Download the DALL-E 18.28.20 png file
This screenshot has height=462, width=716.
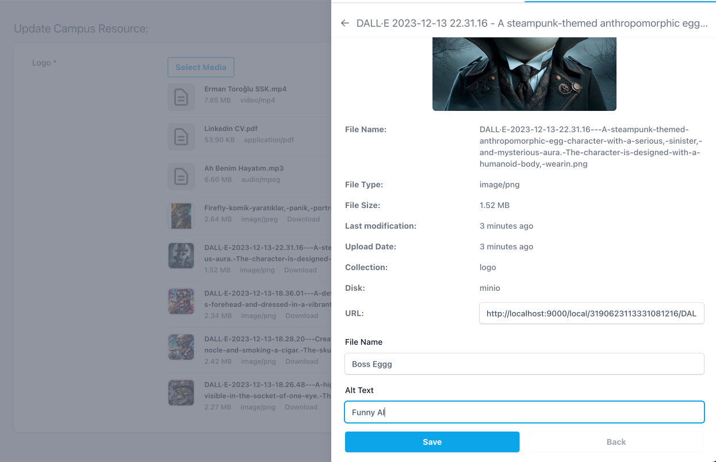pyautogui.click(x=302, y=361)
